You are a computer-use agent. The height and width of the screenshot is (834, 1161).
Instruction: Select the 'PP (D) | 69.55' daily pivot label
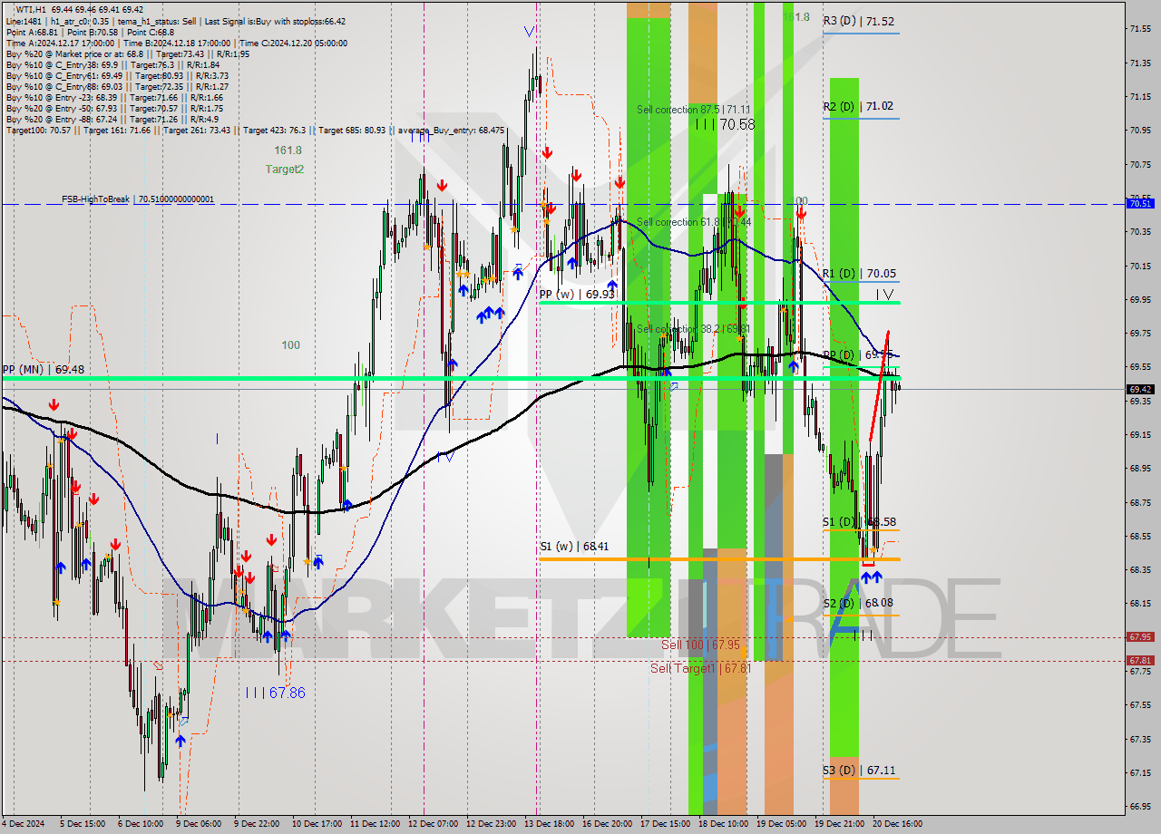click(x=859, y=354)
